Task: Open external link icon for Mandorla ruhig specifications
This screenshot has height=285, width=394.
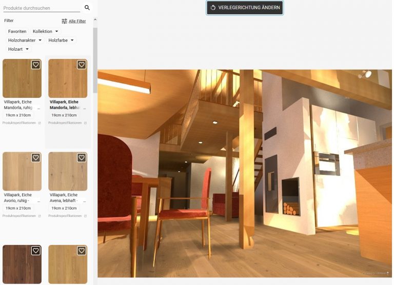Action: point(40,123)
